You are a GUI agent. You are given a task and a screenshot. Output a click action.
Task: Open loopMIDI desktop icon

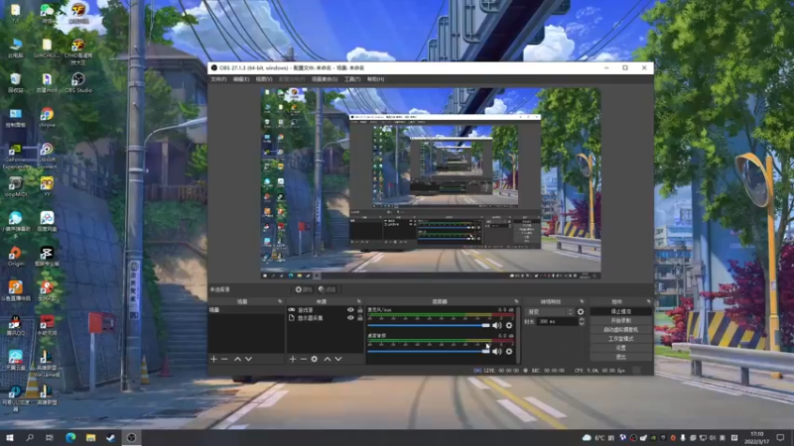(x=16, y=187)
